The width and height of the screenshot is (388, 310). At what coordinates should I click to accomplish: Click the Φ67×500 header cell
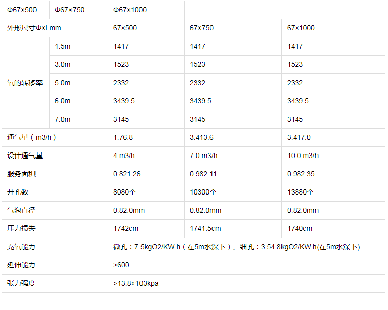pos(25,10)
